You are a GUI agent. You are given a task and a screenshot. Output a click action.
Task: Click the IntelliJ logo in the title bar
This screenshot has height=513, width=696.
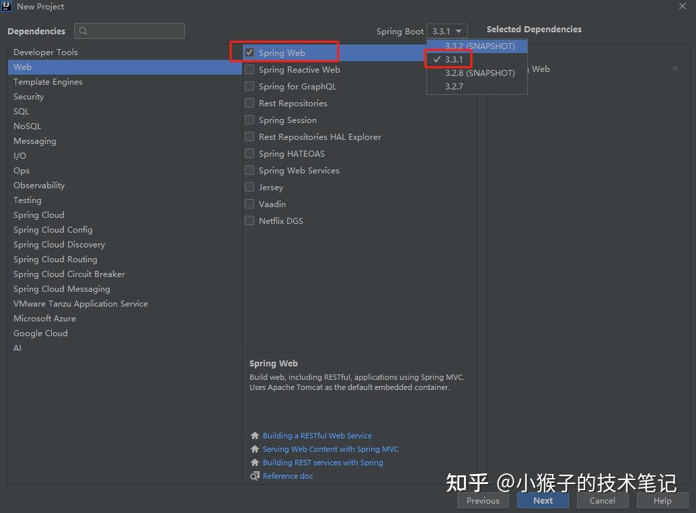pos(8,7)
